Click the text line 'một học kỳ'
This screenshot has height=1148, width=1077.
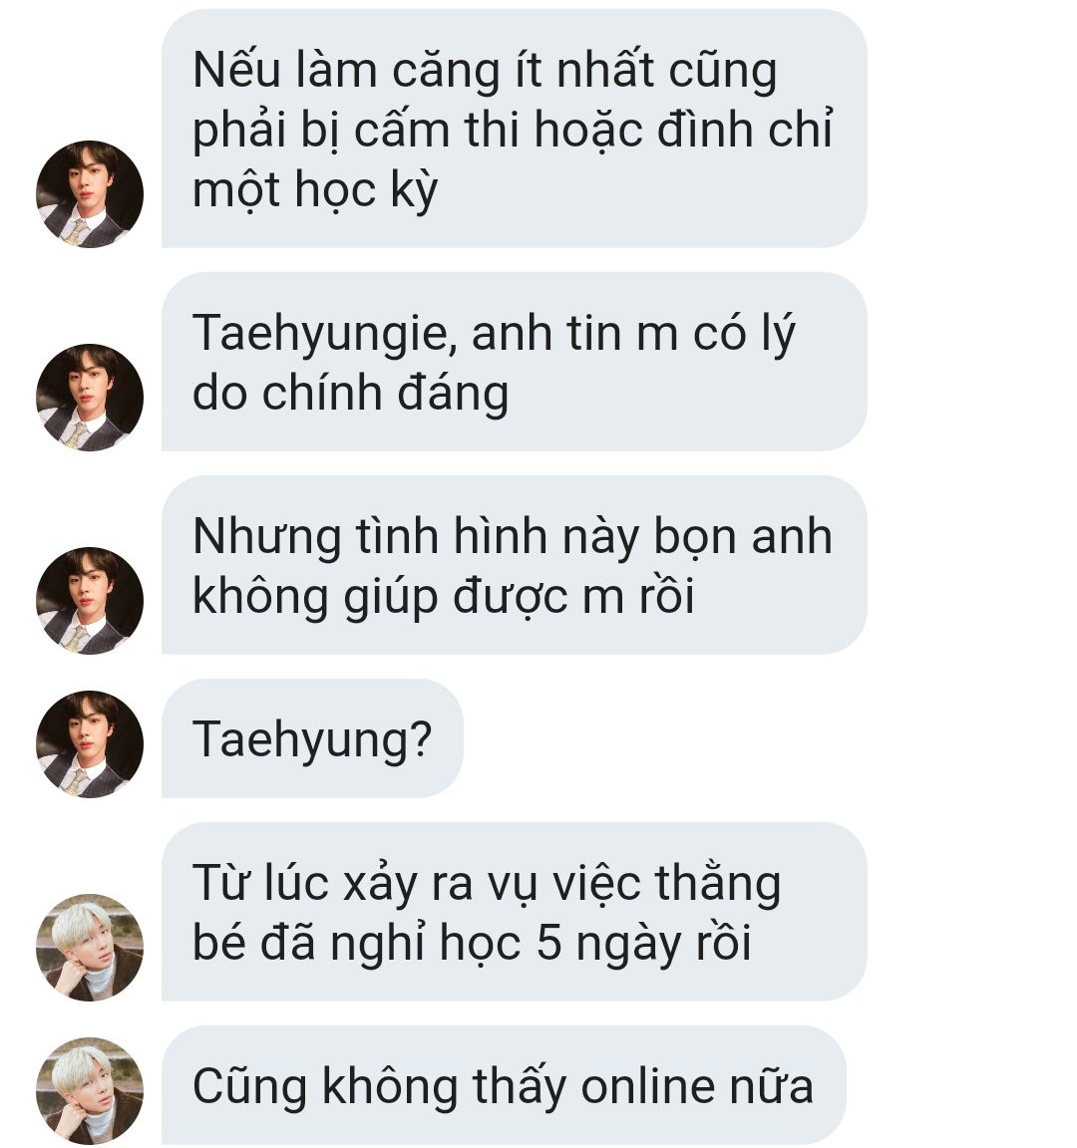coord(315,190)
